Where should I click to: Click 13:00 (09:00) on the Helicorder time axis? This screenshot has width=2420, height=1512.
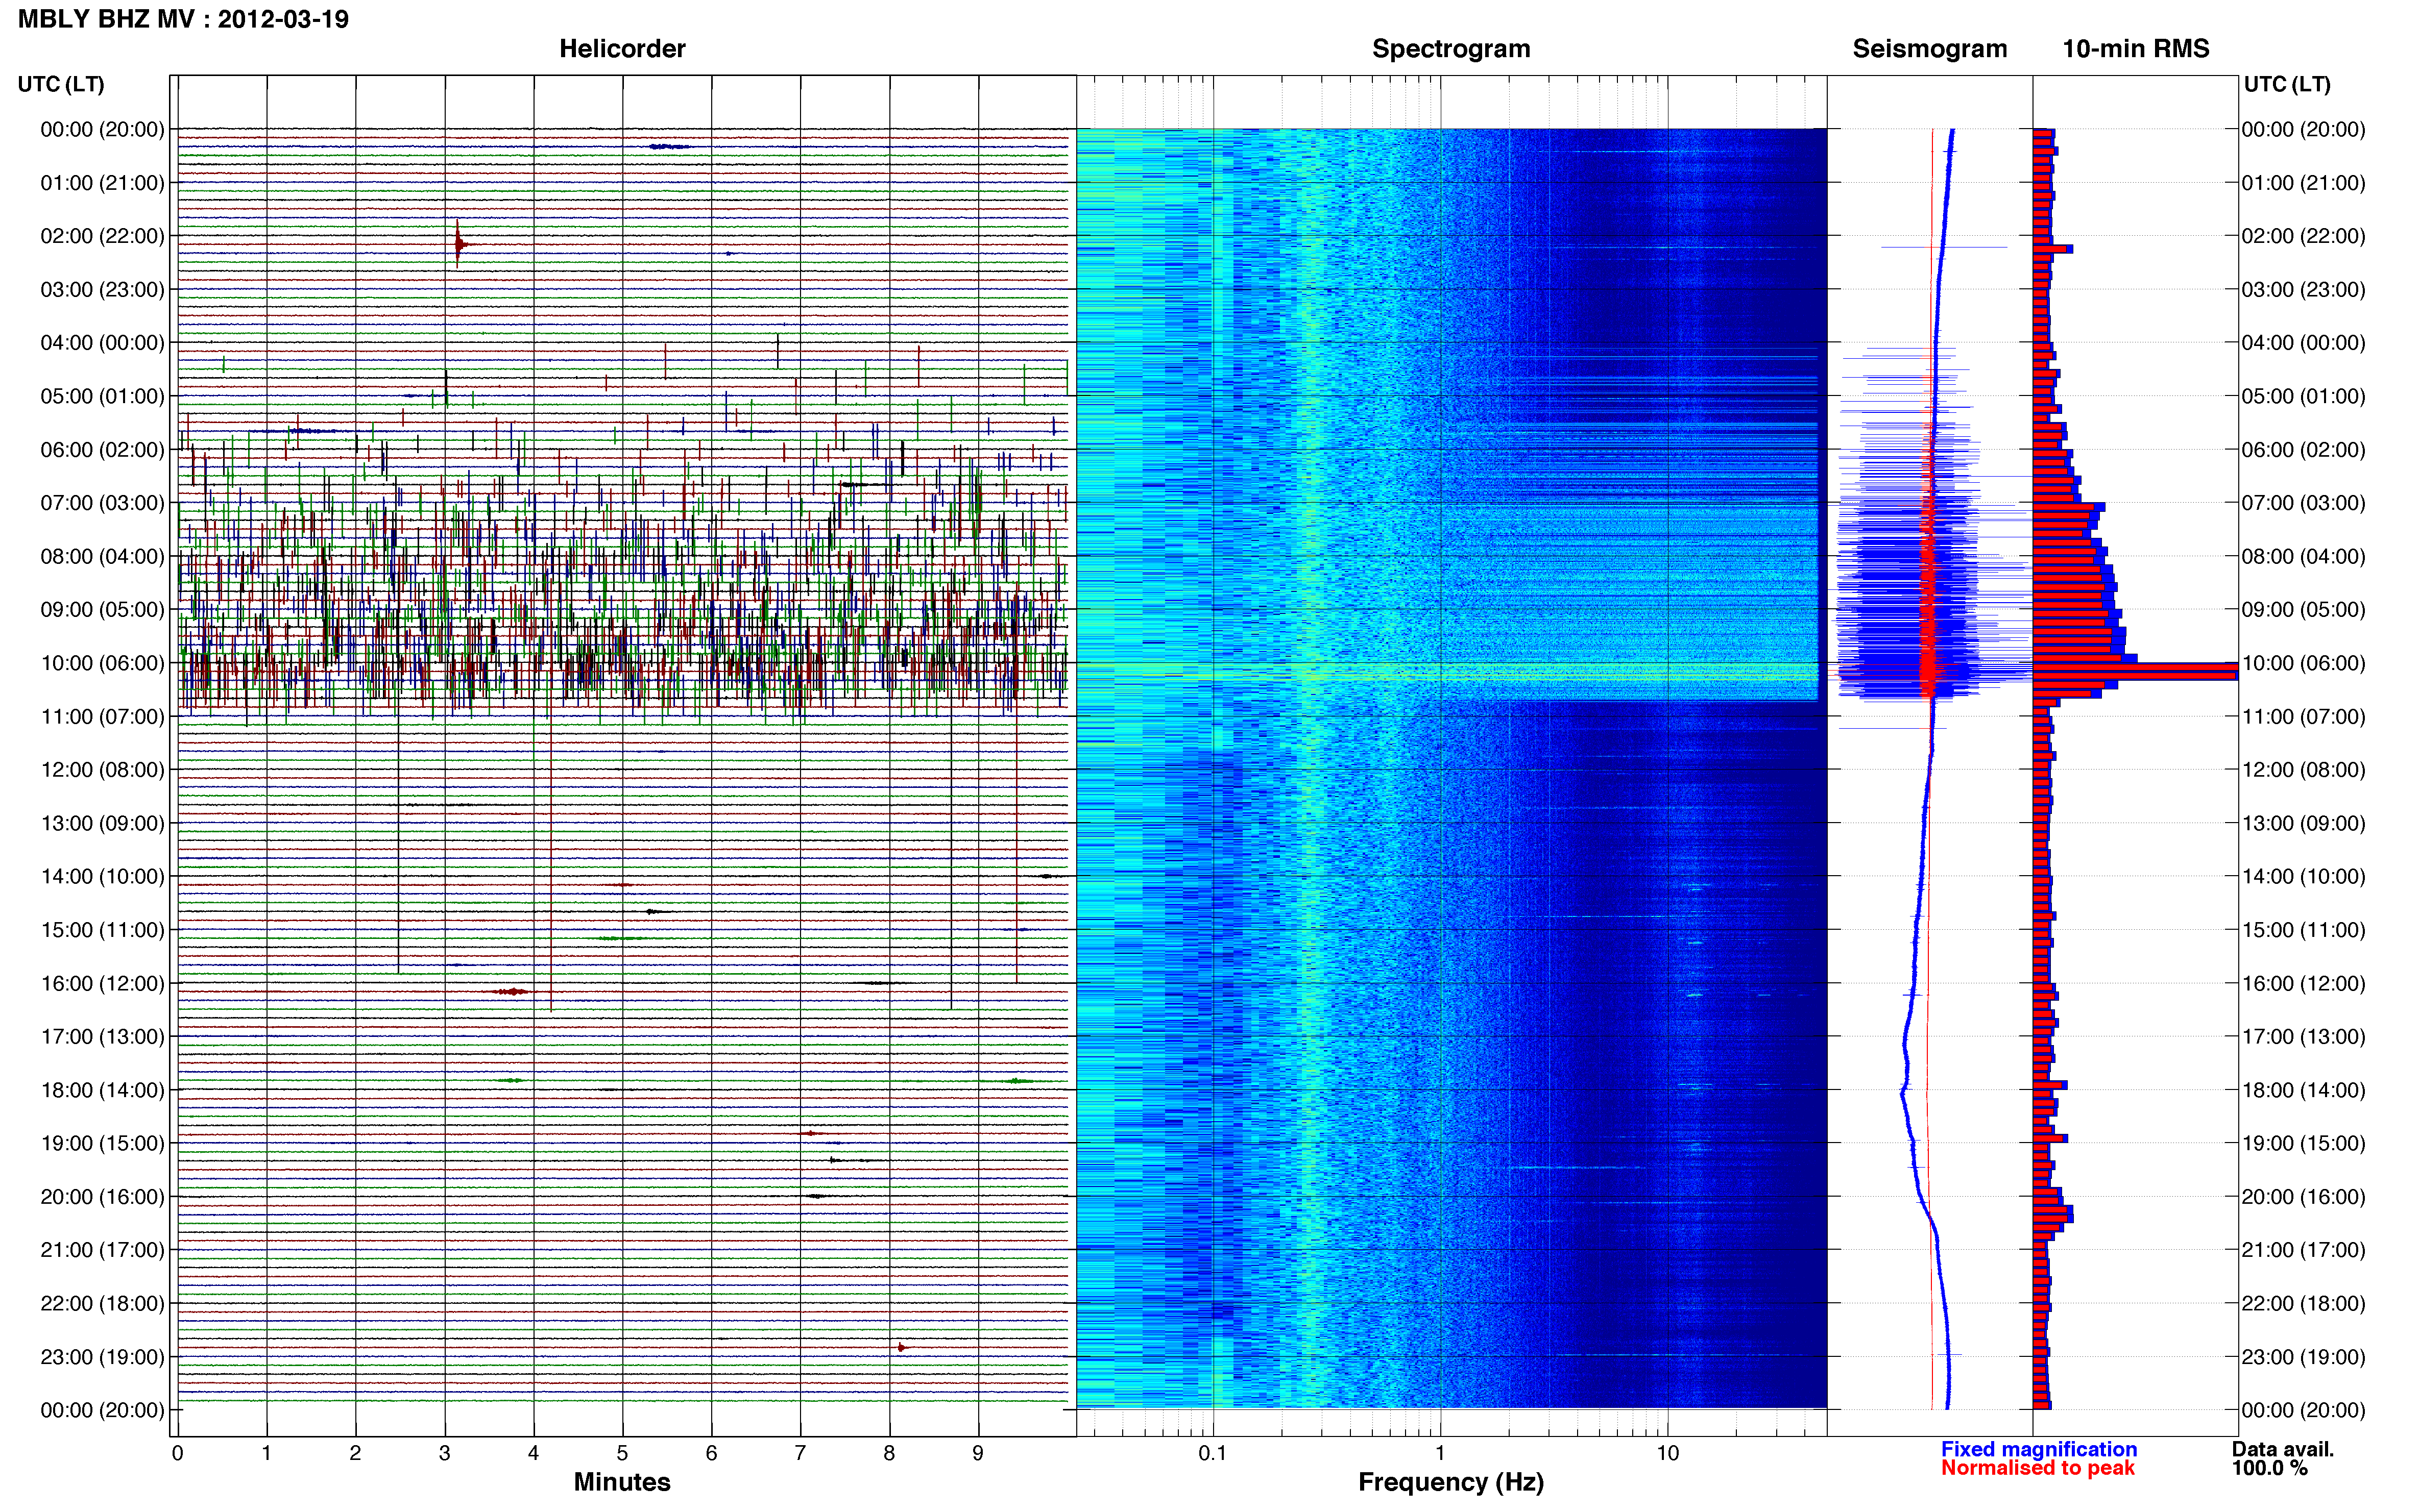(102, 823)
